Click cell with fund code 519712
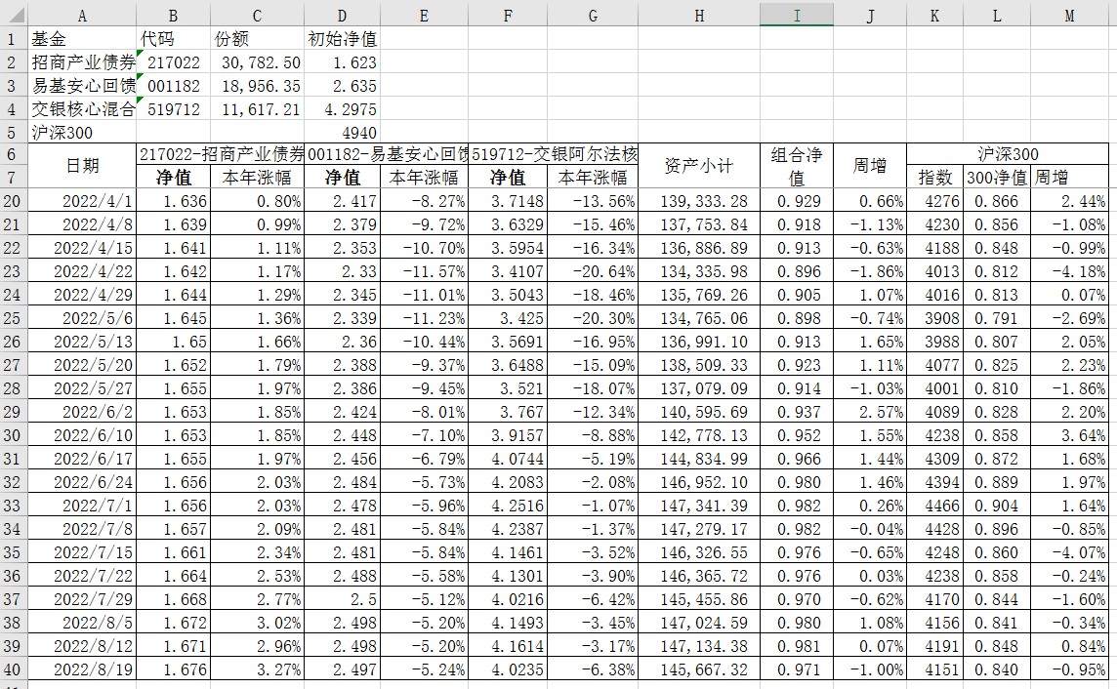 (x=173, y=109)
